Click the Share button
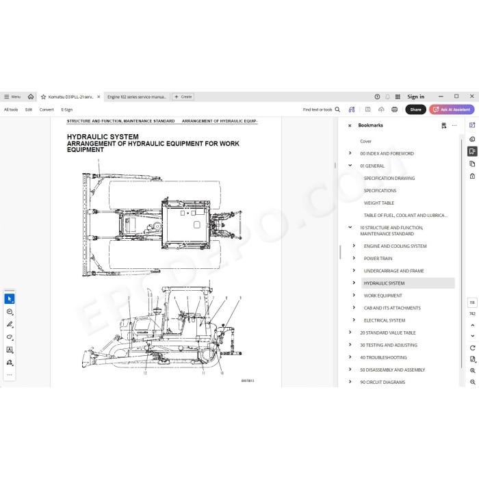 click(415, 109)
